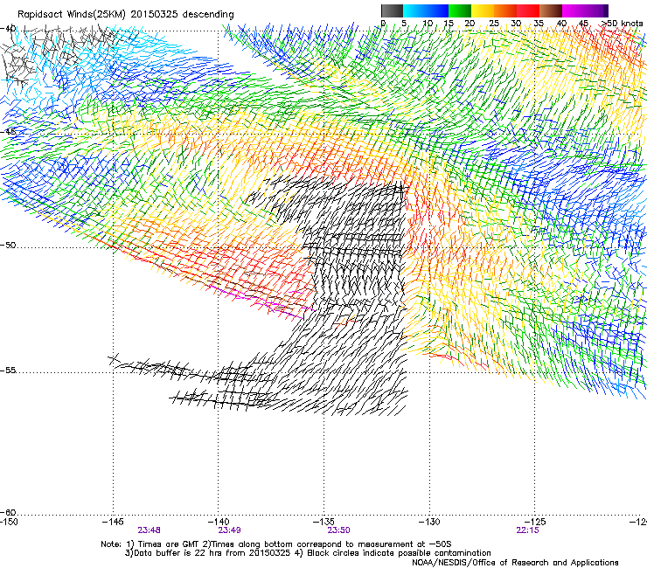
Task: Click the '-55' latitude axis label
Action: [x=8, y=370]
